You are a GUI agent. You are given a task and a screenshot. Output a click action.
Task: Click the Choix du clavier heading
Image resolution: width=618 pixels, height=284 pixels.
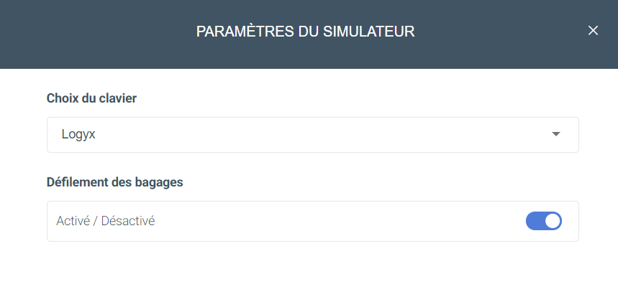point(91,98)
